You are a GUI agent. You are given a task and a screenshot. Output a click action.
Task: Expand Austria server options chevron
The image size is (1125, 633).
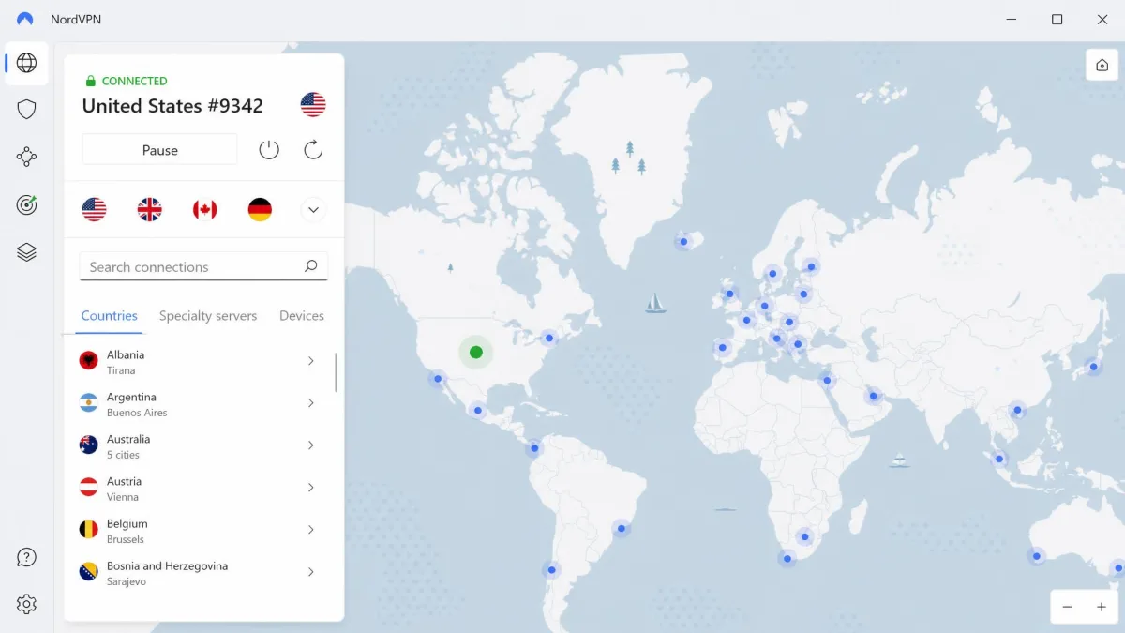click(310, 488)
